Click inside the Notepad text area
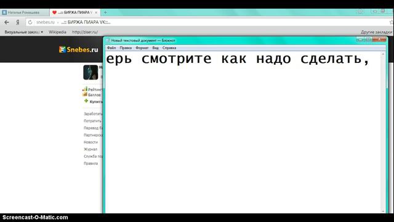The height and width of the screenshot is (222, 394). (243, 132)
